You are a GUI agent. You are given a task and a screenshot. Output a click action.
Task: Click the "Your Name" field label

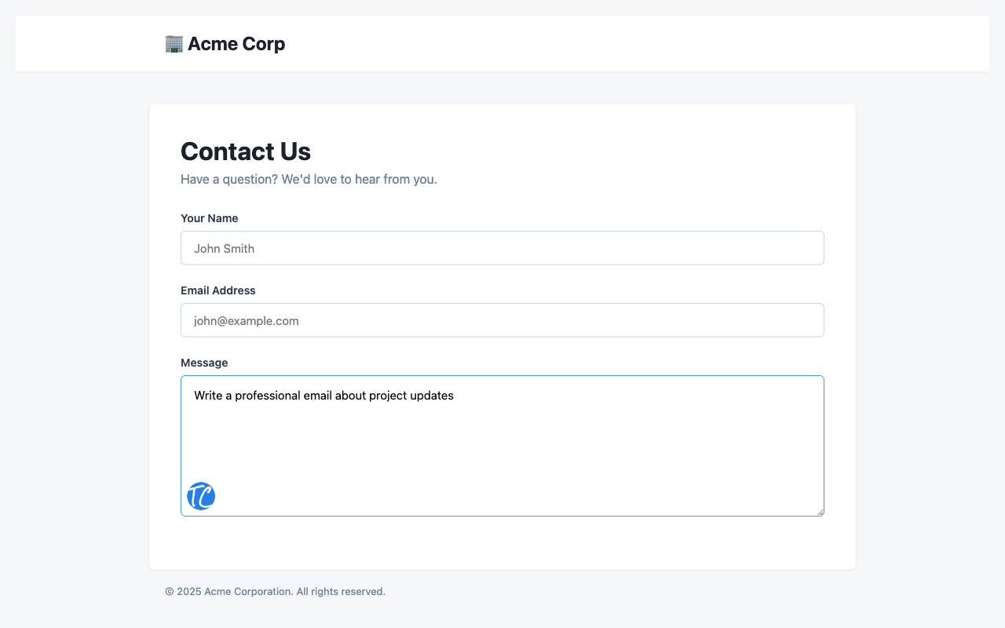[209, 218]
